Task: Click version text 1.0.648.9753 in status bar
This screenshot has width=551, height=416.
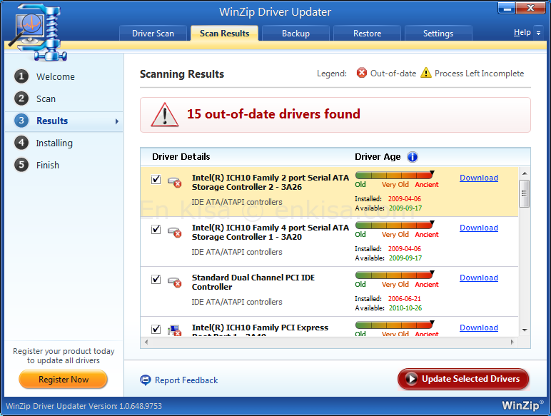Action: (x=141, y=406)
